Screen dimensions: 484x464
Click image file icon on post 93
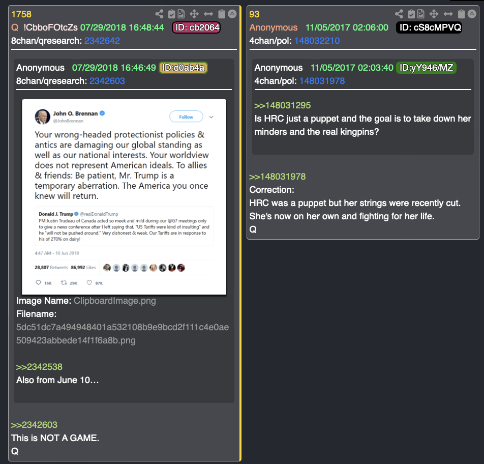pos(421,14)
